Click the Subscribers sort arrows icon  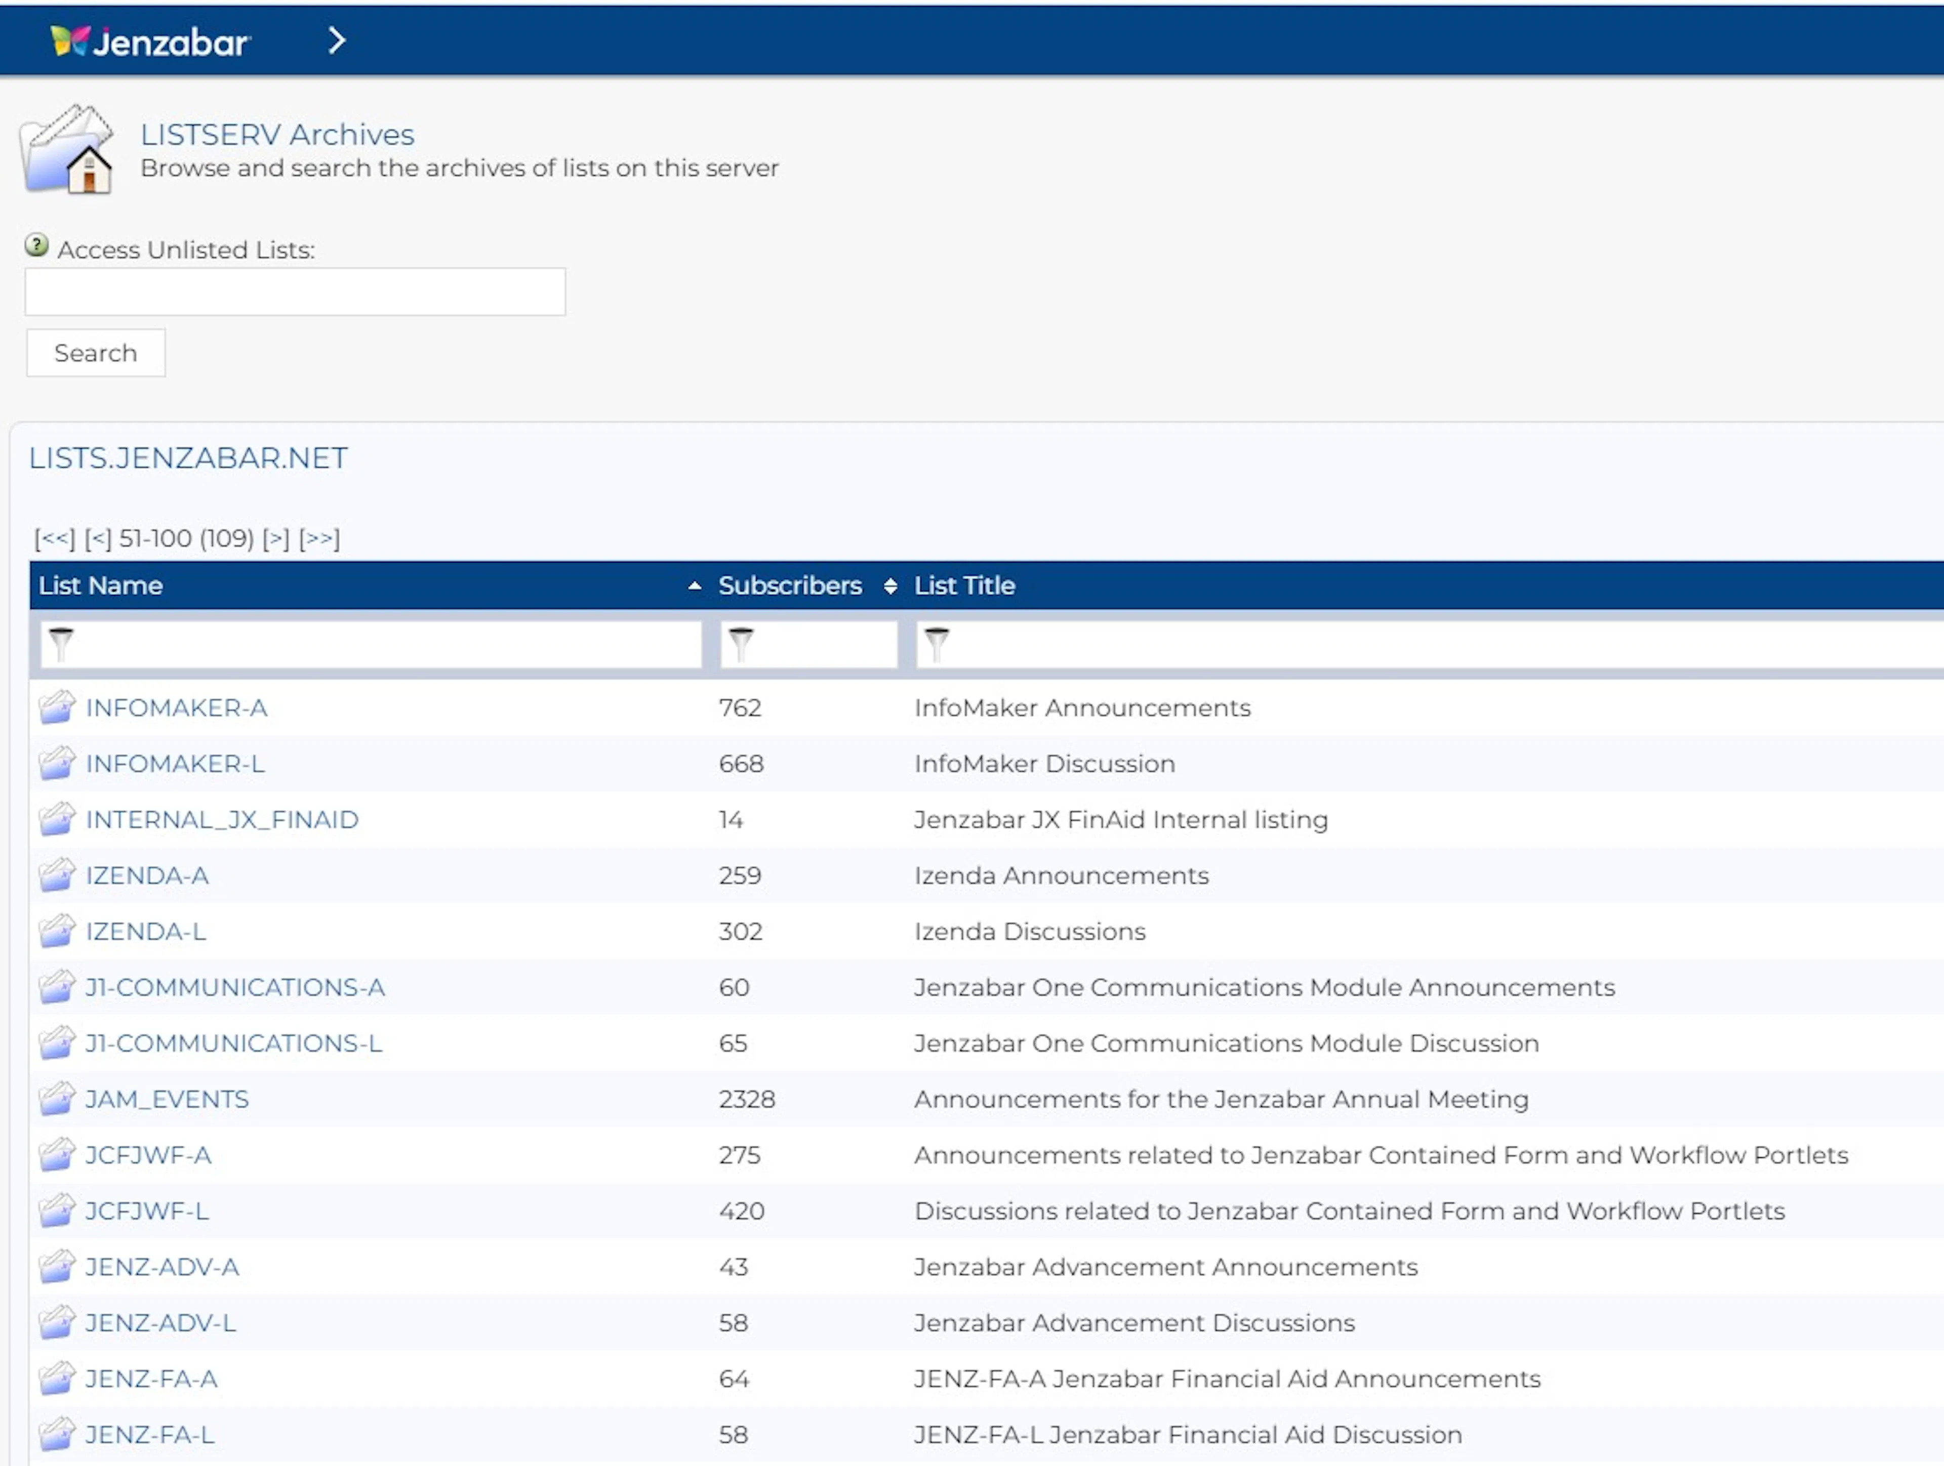tap(890, 586)
